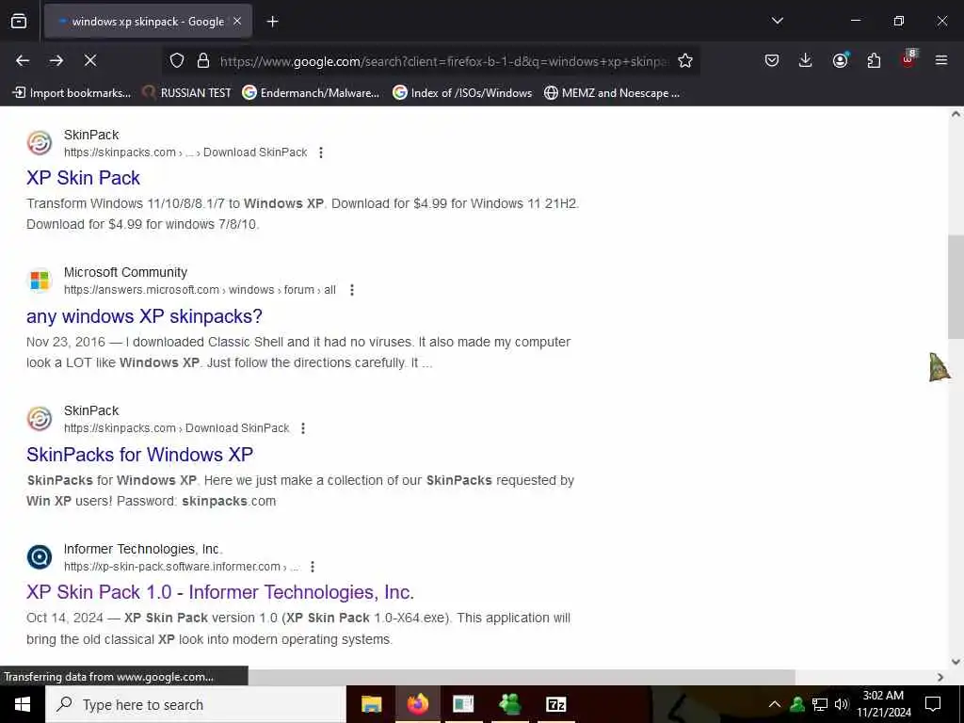This screenshot has width=964, height=723.
Task: View site security lock information
Action: coord(203,60)
